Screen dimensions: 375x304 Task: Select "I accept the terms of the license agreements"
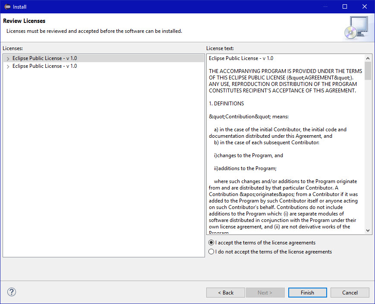click(211, 242)
